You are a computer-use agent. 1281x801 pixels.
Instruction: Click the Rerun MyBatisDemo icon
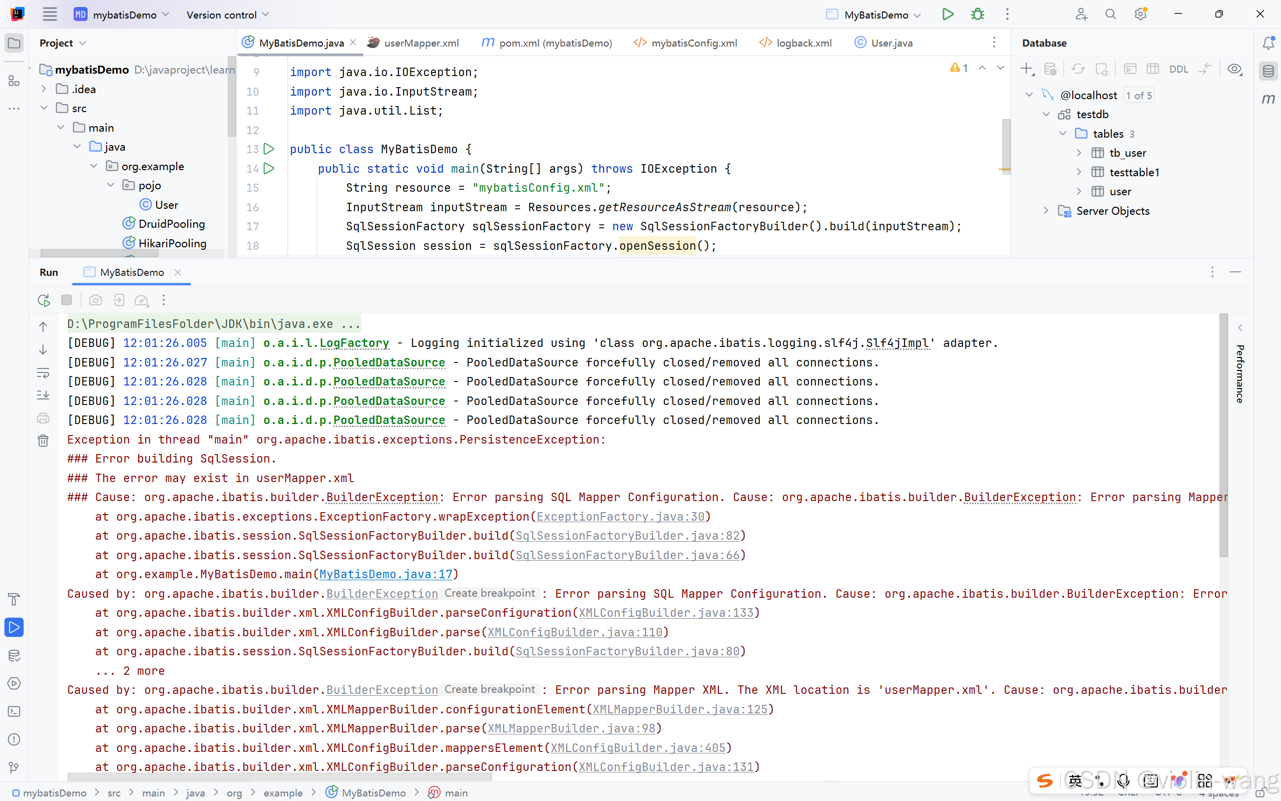coord(44,300)
